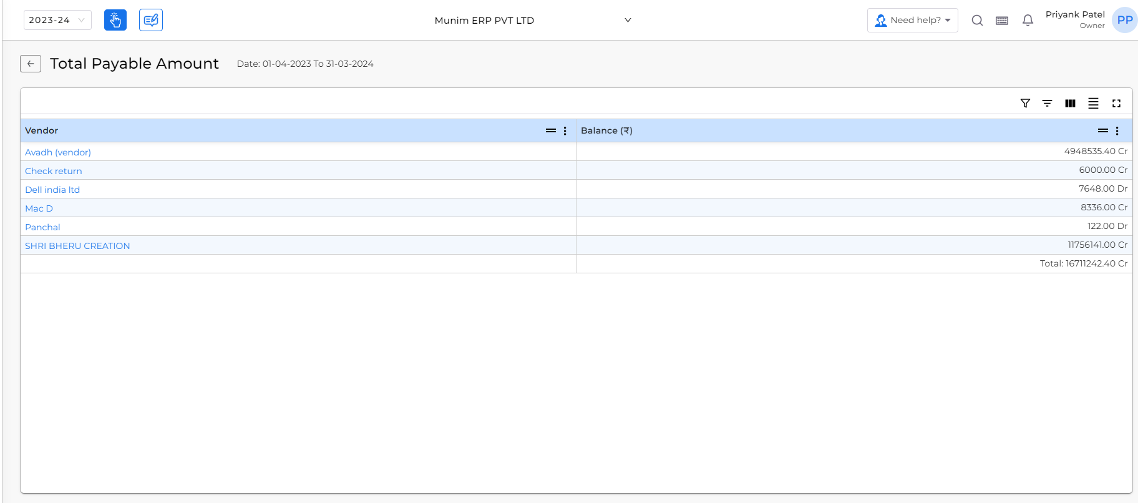
Task: Open the edit note icon in top bar
Action: pyautogui.click(x=151, y=20)
